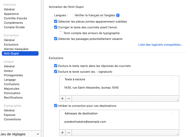Uncheck Exclure le texte repris dans réponses
This screenshot has width=190, height=137.
coord(56,66)
